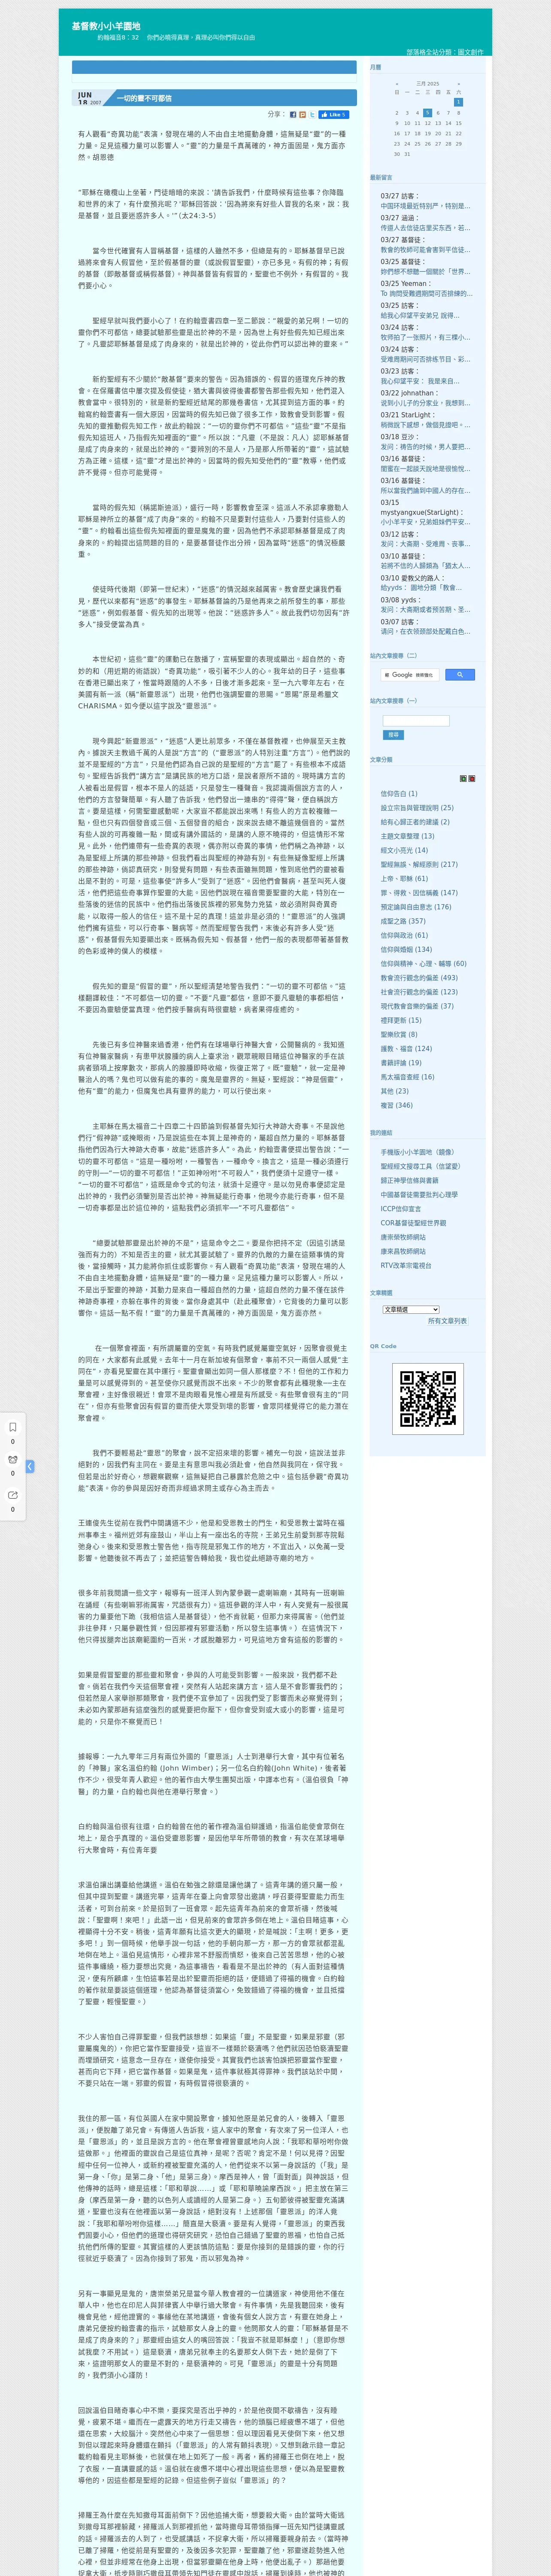
Task: Click the 文章分類 section heading
Action: [x=381, y=760]
